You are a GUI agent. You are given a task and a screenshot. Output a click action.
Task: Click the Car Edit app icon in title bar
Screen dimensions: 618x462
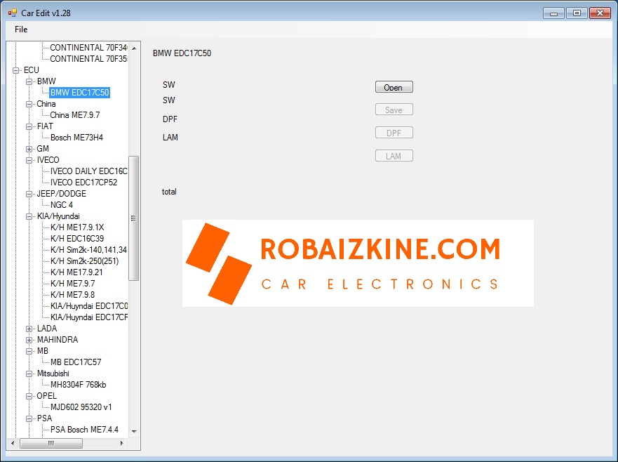coord(12,13)
